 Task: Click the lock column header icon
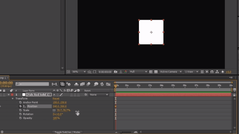[x=4, y=90]
